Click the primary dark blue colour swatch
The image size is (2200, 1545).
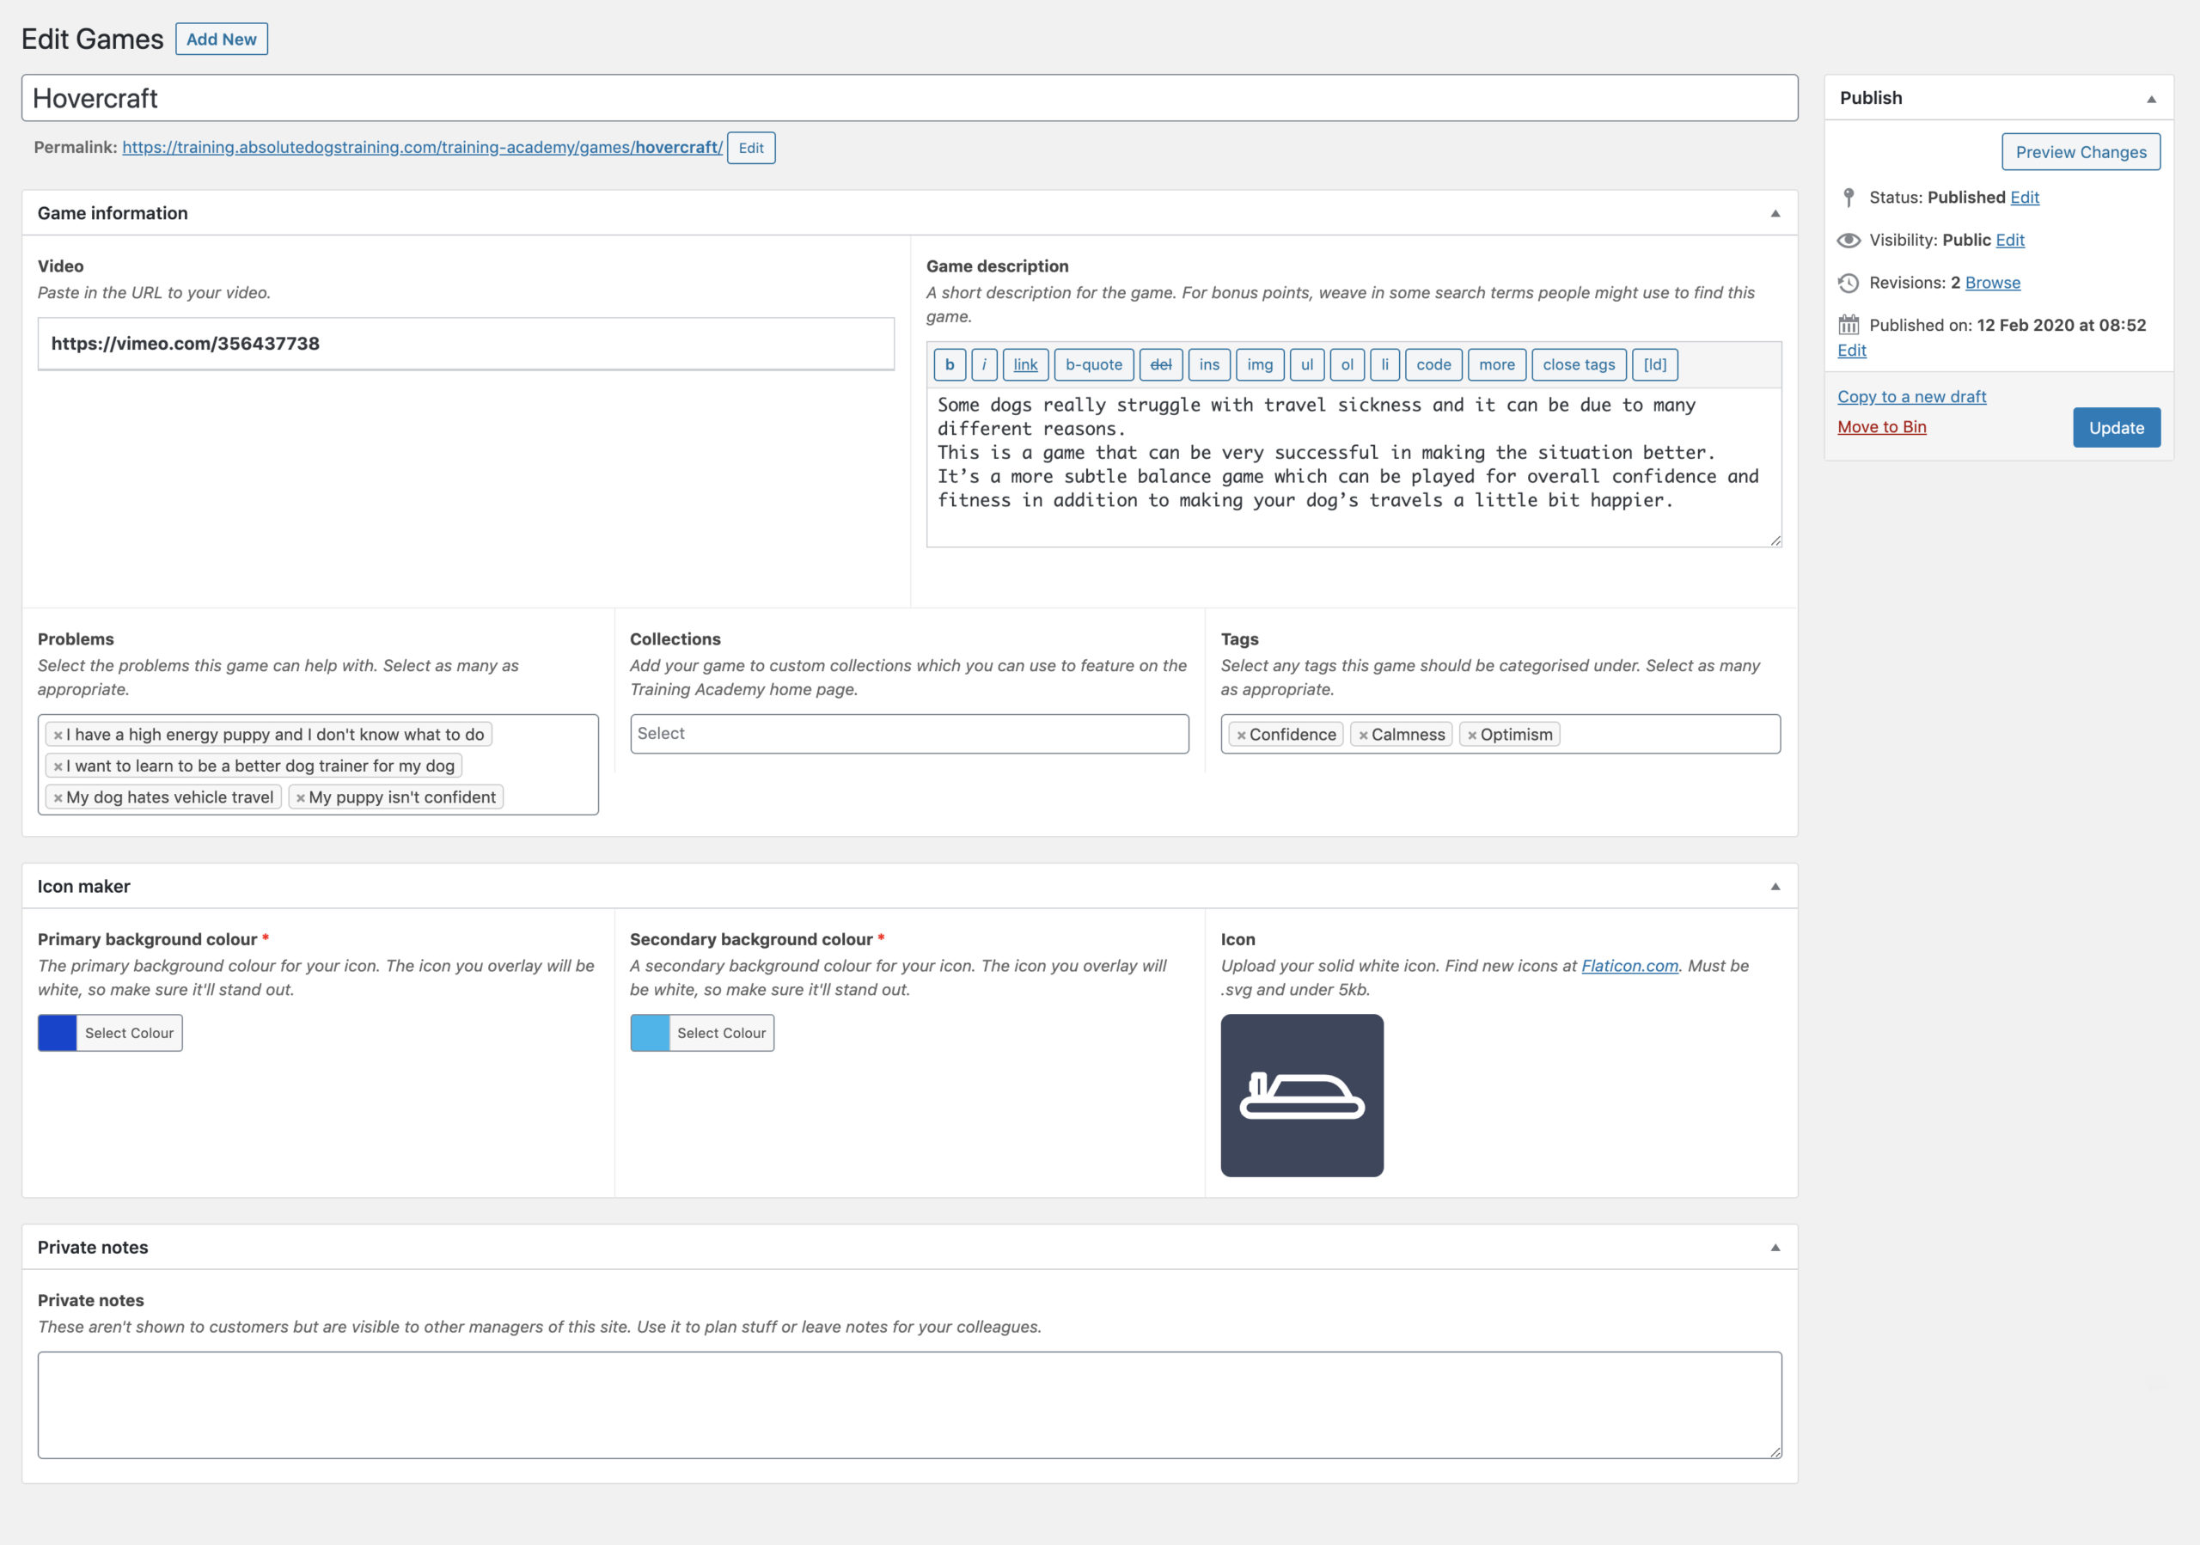pyautogui.click(x=58, y=1033)
